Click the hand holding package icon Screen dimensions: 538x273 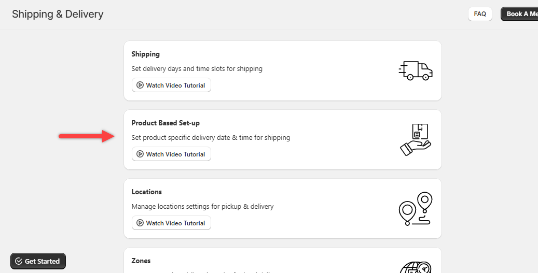(416, 139)
